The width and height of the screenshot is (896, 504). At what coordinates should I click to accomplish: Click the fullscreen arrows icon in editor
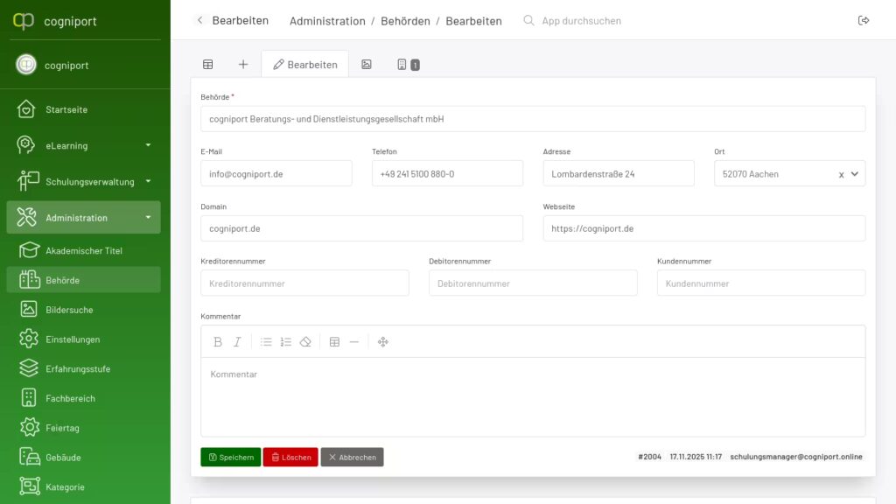pyautogui.click(x=382, y=342)
